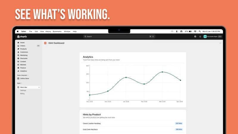238x134 pixels.
Task: Open the Bookmarks menu
Action: click(x=57, y=32)
